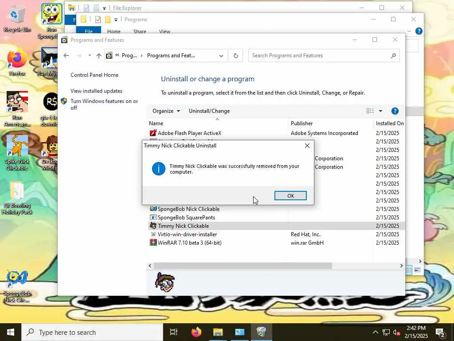
Task: Go back in Programs and Features
Action: pos(66,56)
